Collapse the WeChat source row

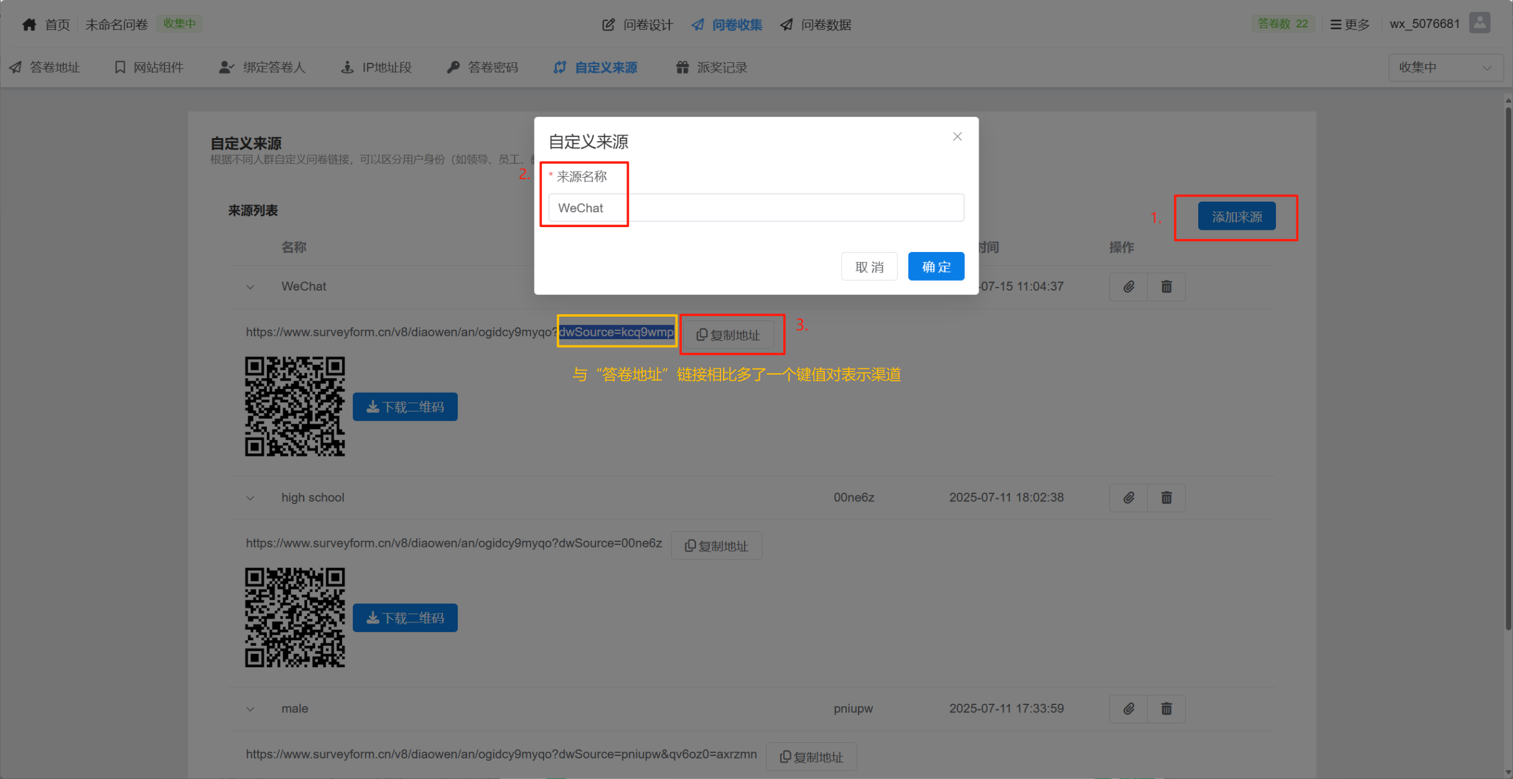pyautogui.click(x=250, y=287)
